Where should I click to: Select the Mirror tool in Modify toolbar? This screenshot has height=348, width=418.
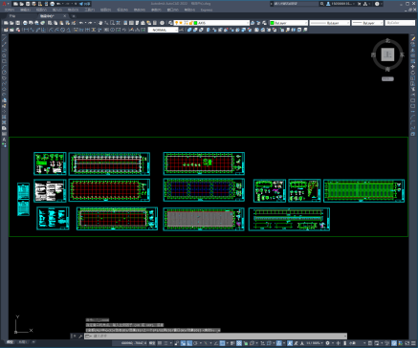tap(413, 50)
